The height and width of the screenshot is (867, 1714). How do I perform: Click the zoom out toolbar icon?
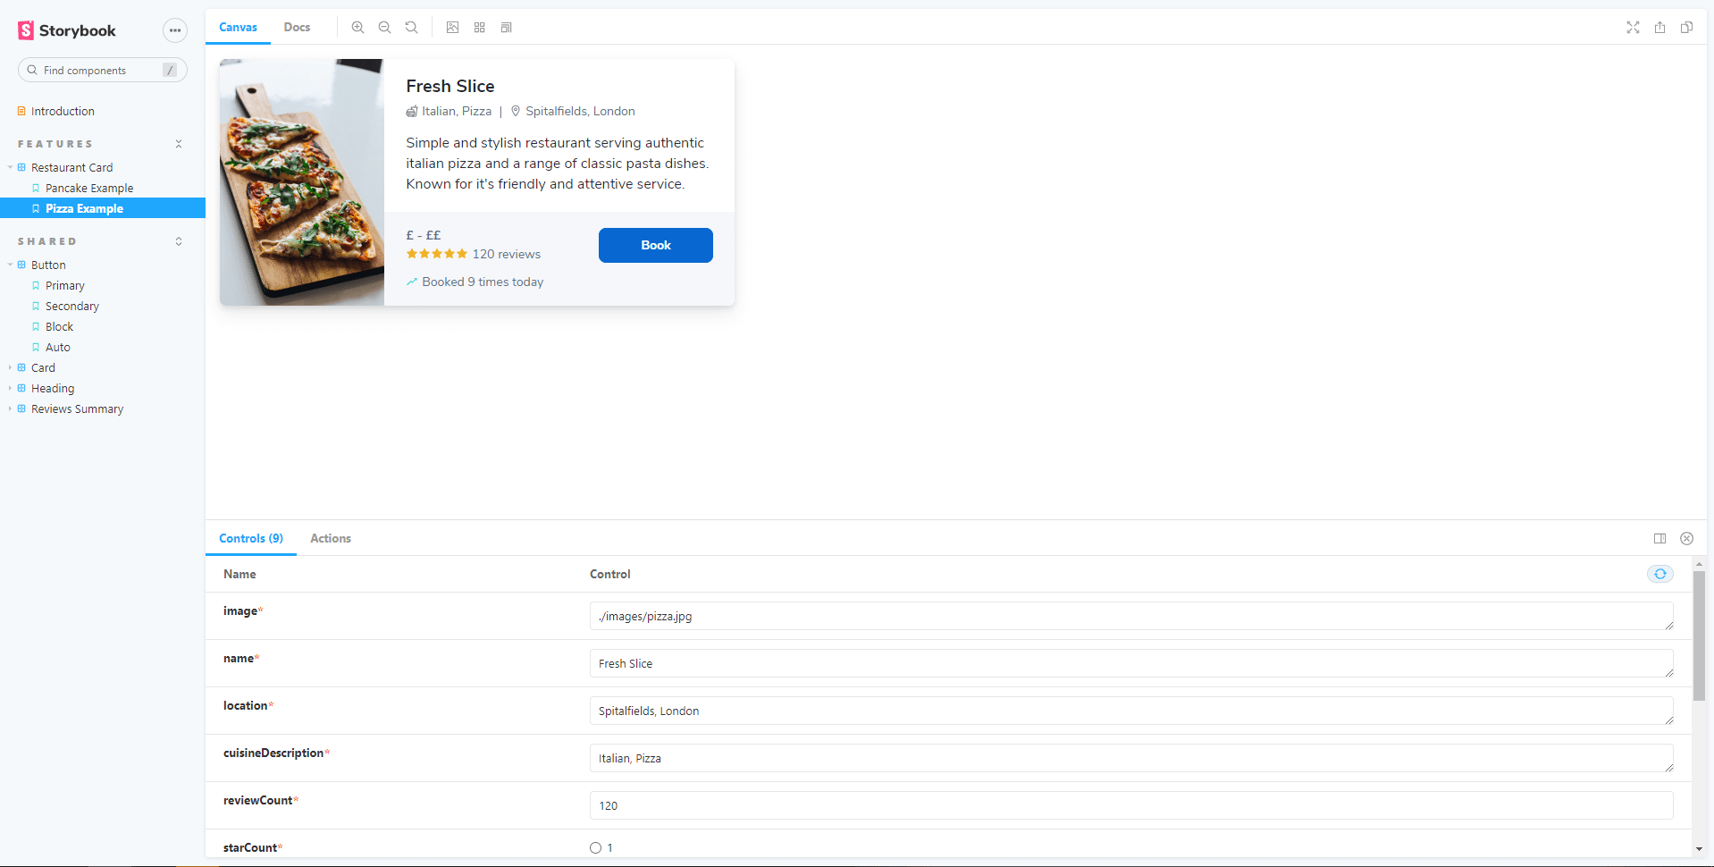(x=384, y=28)
